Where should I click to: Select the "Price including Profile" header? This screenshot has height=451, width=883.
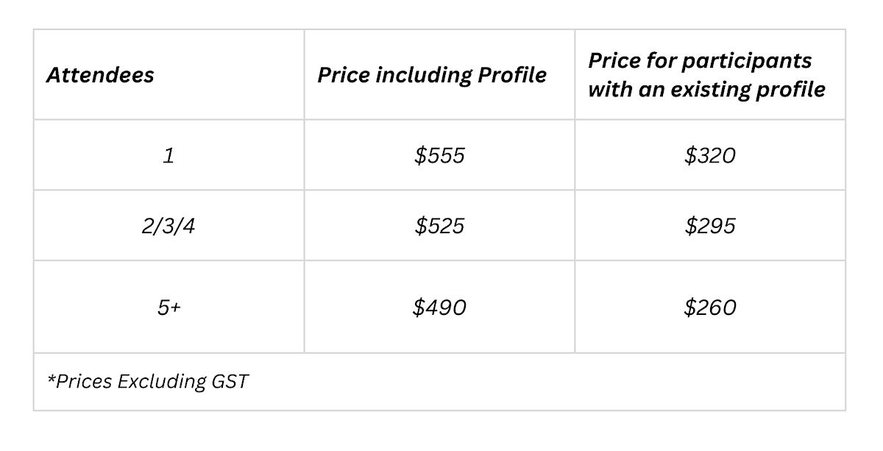click(432, 75)
